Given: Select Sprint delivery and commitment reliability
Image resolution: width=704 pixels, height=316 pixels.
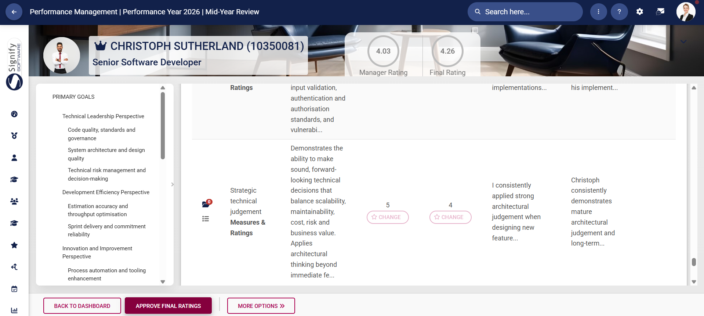Looking at the screenshot, I should click(106, 230).
